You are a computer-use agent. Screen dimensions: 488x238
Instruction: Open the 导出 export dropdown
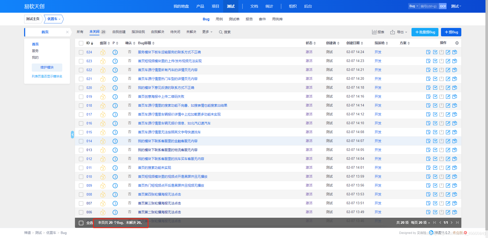coord(399,32)
